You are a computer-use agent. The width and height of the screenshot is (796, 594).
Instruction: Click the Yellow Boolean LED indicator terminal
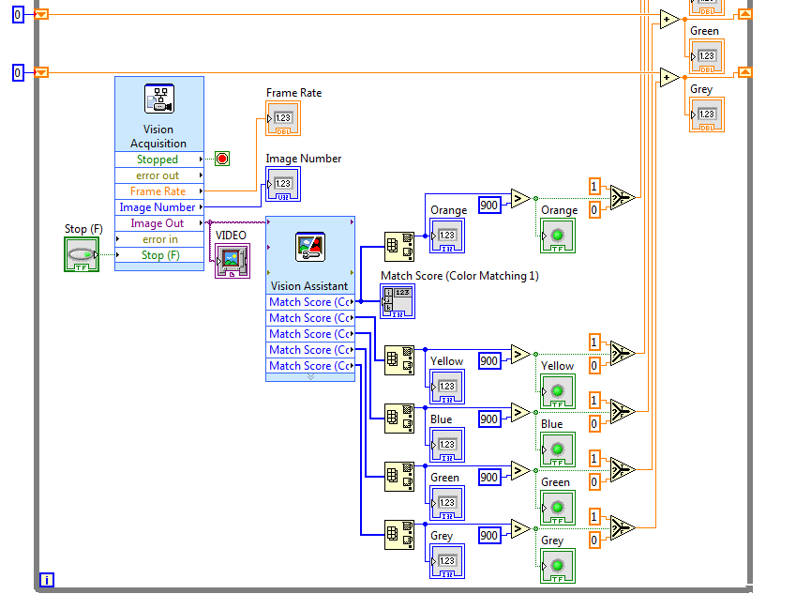tap(558, 391)
